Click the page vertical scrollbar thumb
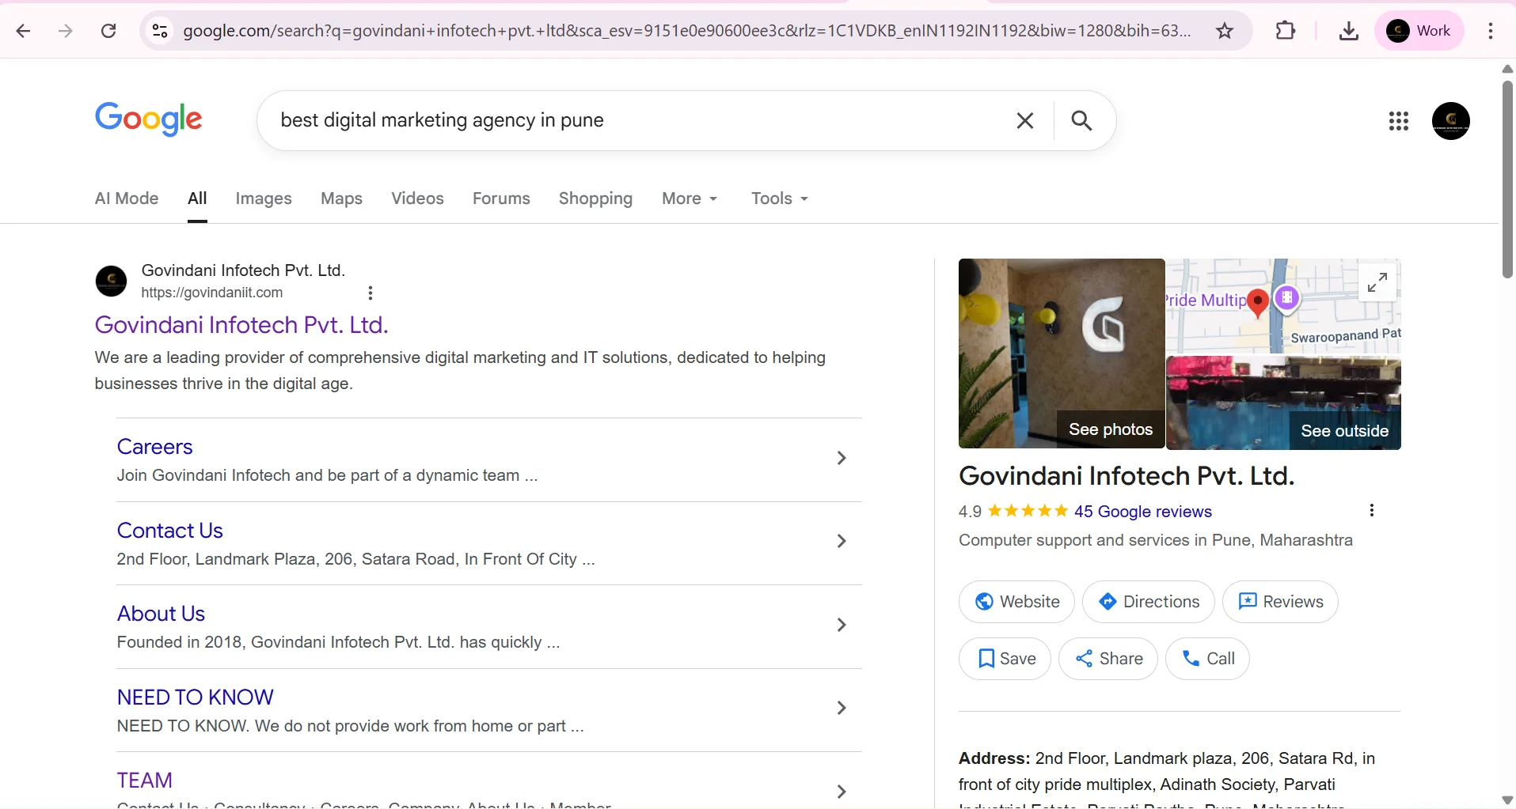This screenshot has width=1516, height=809. click(x=1507, y=178)
